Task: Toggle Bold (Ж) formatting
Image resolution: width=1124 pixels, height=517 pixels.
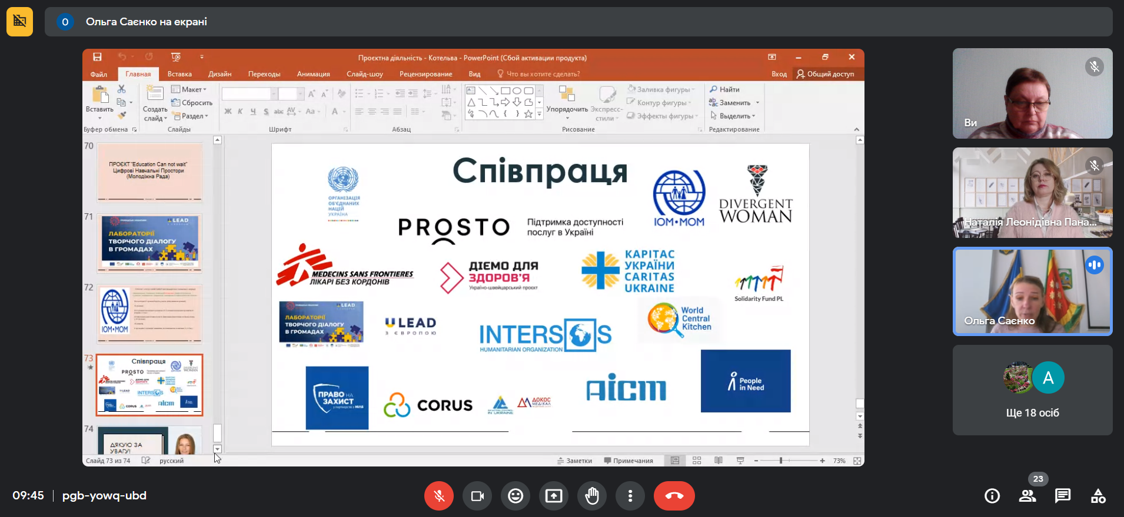Action: (228, 112)
